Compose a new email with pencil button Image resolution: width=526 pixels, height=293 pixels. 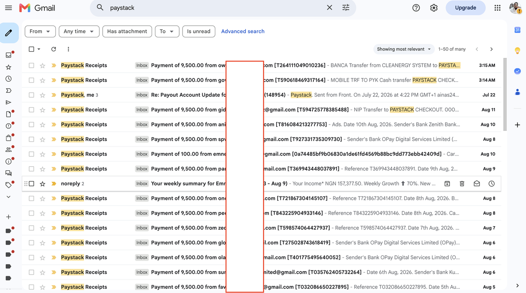click(9, 33)
